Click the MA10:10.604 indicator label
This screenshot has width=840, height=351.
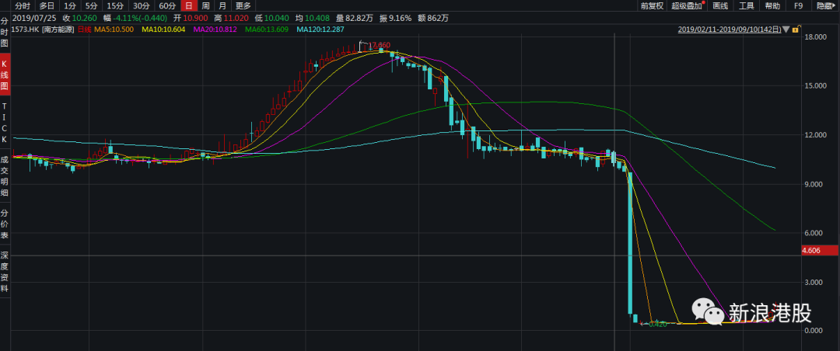click(x=163, y=30)
